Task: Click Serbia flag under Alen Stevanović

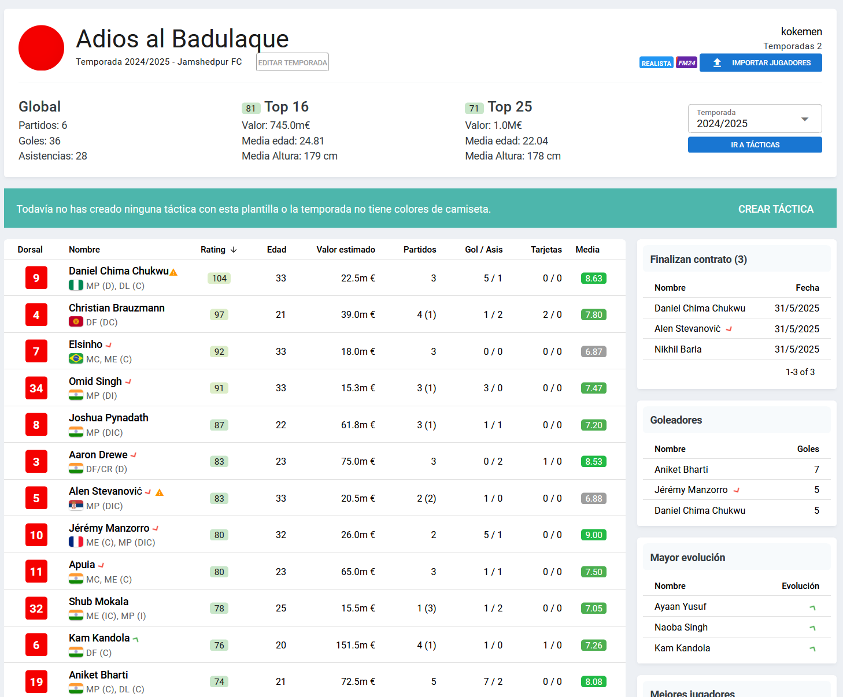Action: click(76, 506)
